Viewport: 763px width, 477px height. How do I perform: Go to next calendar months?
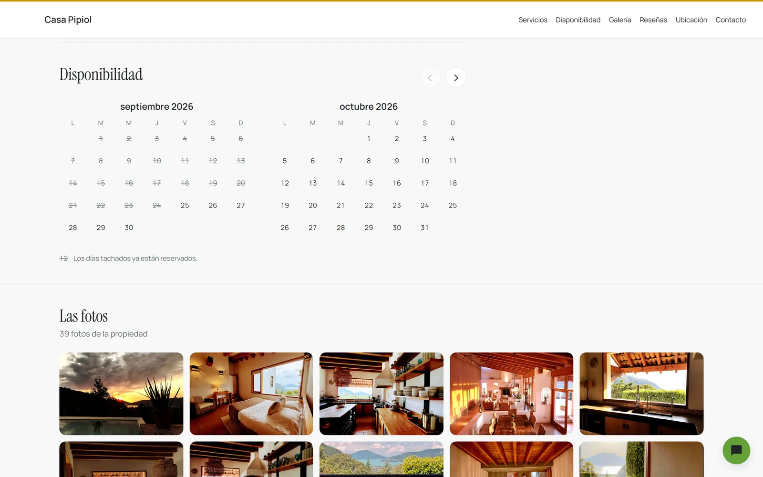point(456,78)
